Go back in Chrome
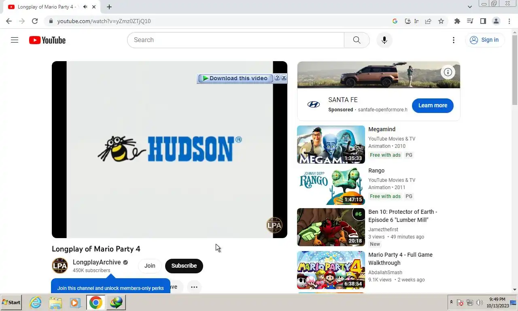This screenshot has width=518, height=311. [x=9, y=21]
